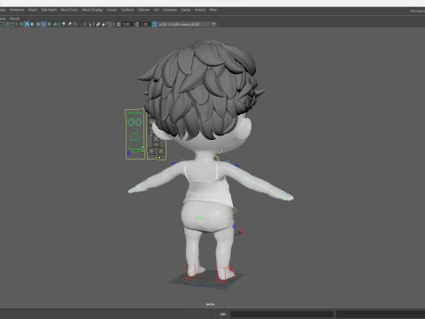Toggle X-ray display icon
Image resolution: width=425 pixels, height=319 pixels.
pos(97,24)
